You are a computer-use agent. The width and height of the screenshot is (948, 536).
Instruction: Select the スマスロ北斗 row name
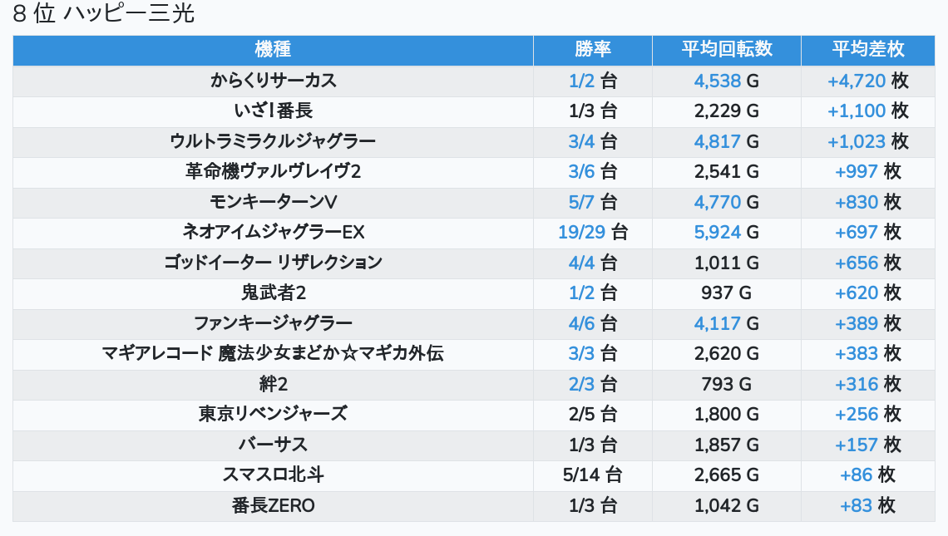273,475
